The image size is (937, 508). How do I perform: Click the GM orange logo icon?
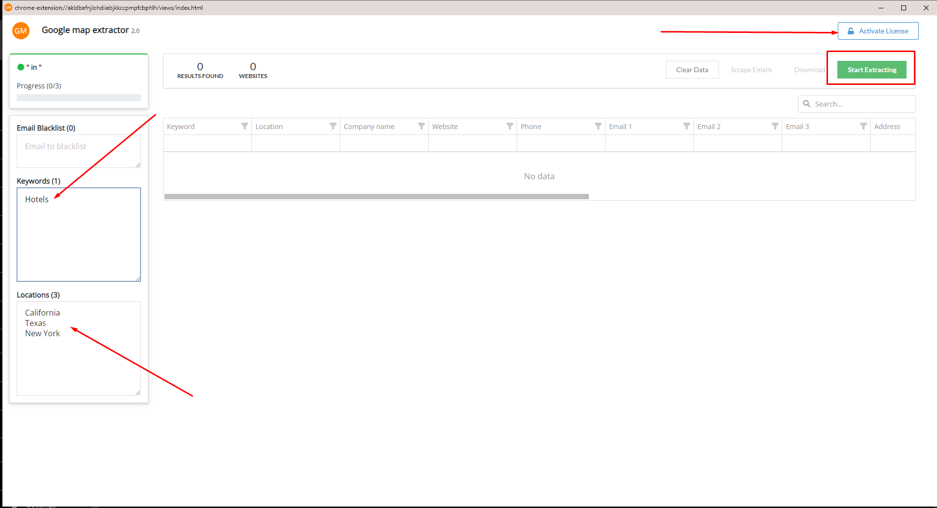(x=21, y=30)
